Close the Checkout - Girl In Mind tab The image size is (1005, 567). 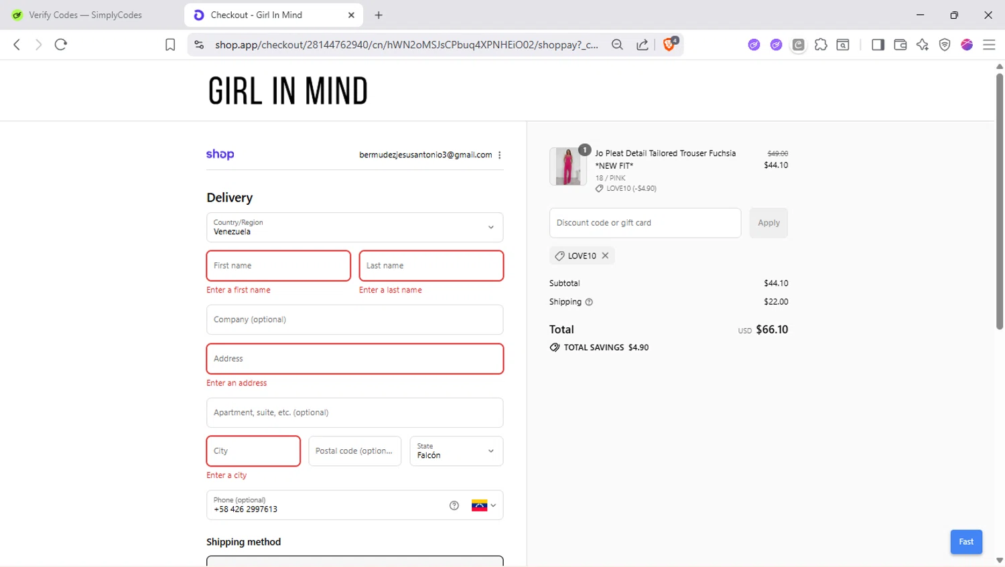click(351, 15)
